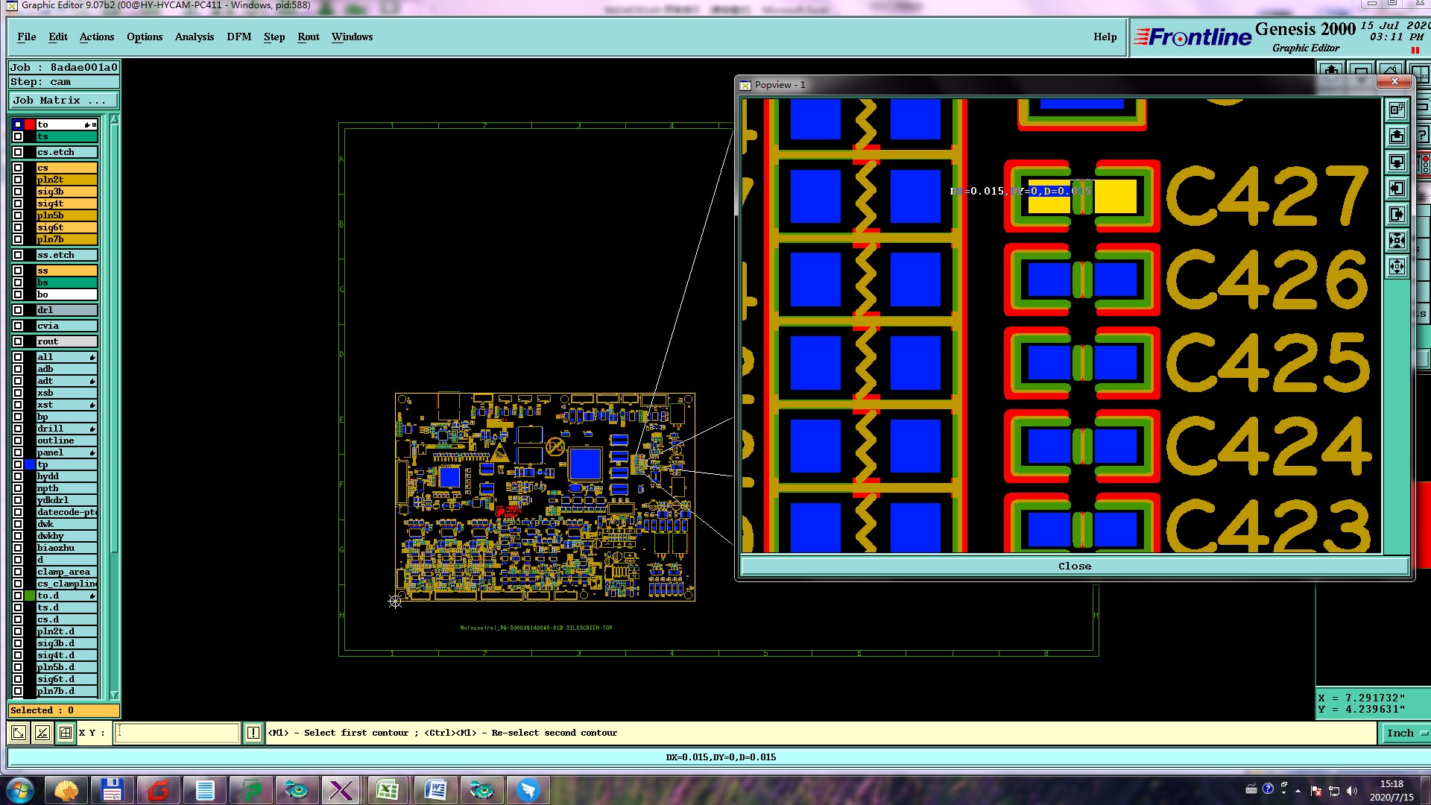
Task: Click the pan up icon in Popview
Action: coord(1397,136)
